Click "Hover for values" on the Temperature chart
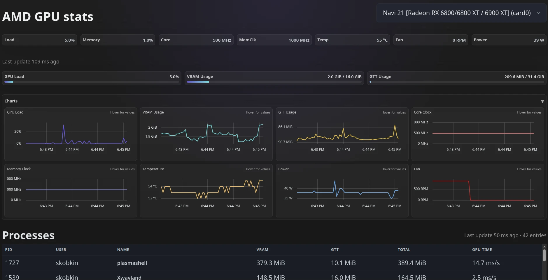The height and width of the screenshot is (280, 548). click(x=258, y=169)
